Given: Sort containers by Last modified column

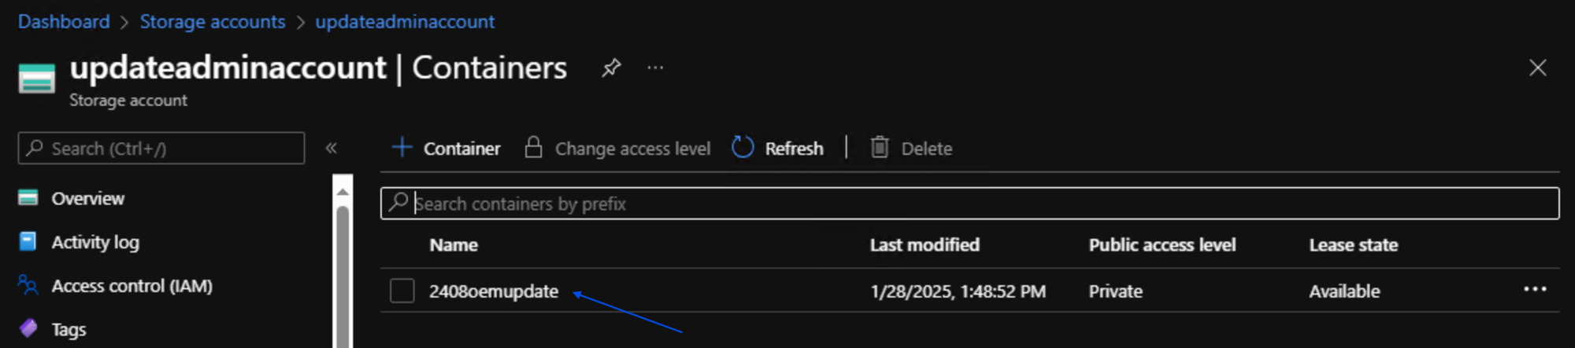Looking at the screenshot, I should coord(925,245).
